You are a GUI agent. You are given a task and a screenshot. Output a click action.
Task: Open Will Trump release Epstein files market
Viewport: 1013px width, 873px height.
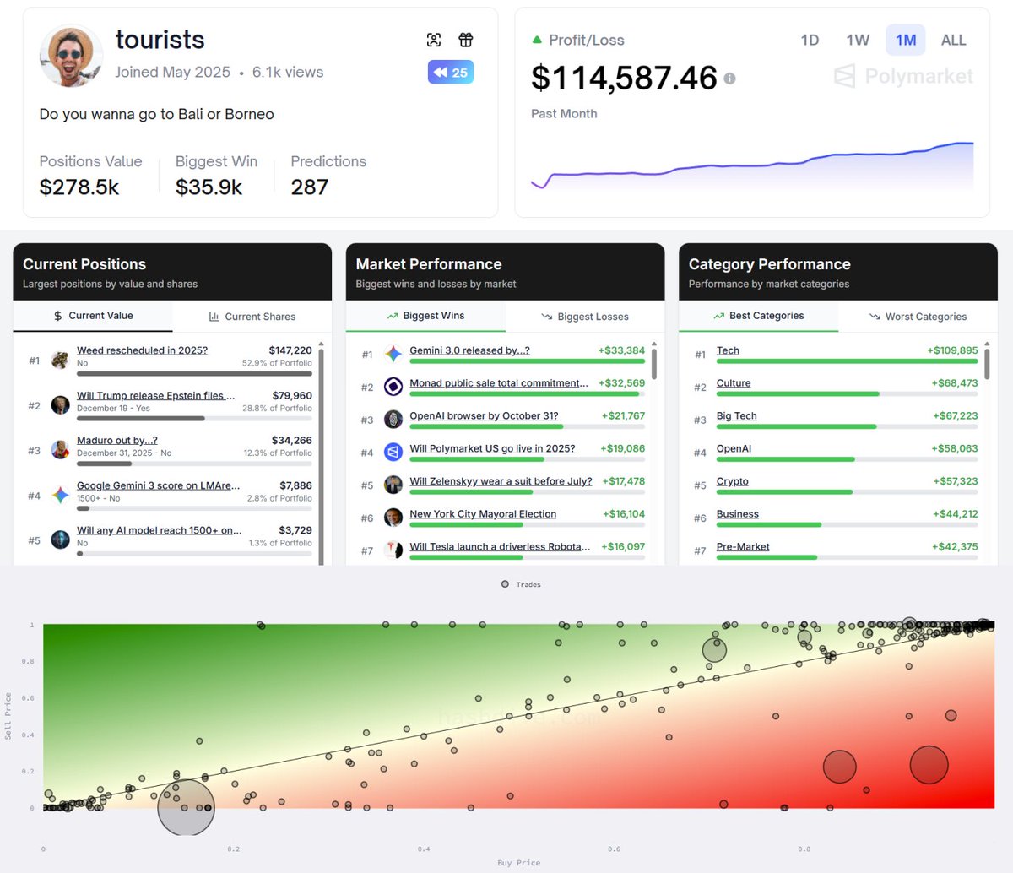(156, 395)
